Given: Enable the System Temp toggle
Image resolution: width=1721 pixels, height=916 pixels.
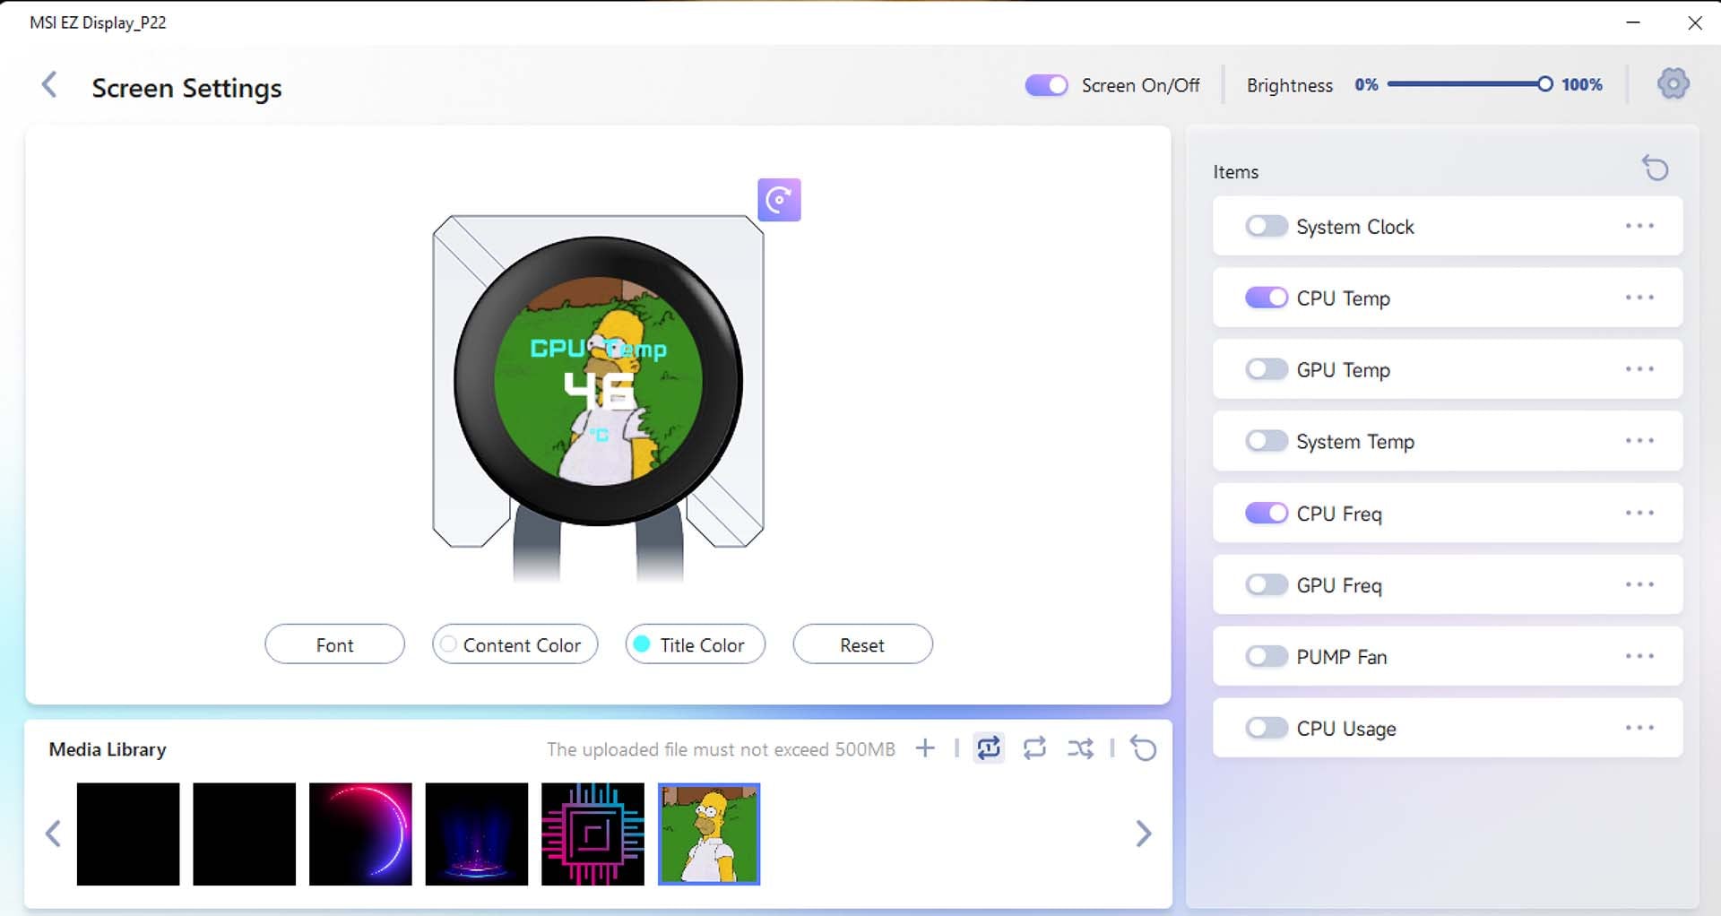Looking at the screenshot, I should (1266, 441).
